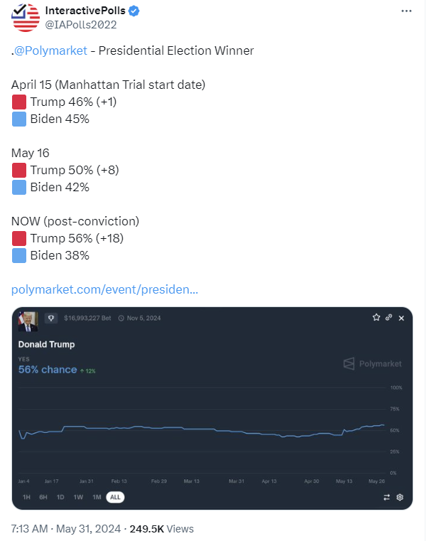Select the 1H time range
The height and width of the screenshot is (541, 429).
26,497
